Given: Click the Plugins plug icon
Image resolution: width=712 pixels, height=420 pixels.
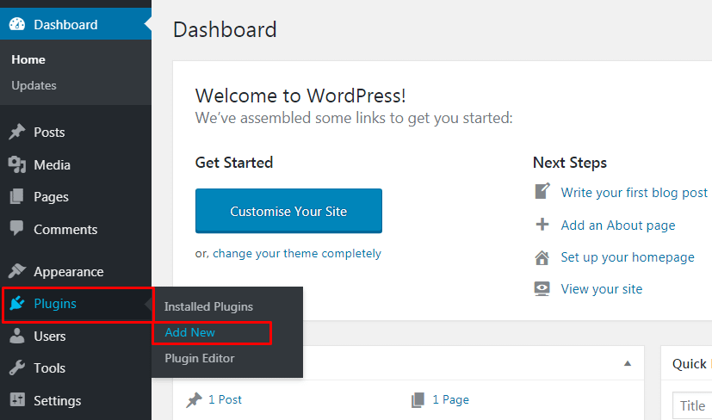Looking at the screenshot, I should coord(17,303).
